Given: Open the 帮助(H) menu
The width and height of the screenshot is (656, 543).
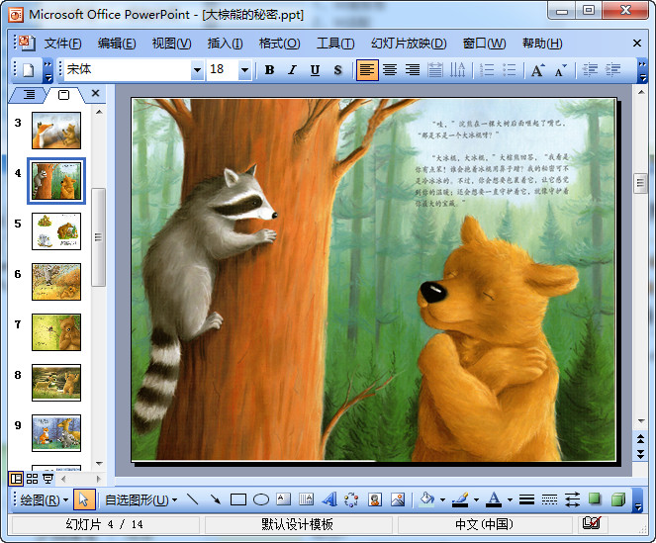Looking at the screenshot, I should point(542,44).
